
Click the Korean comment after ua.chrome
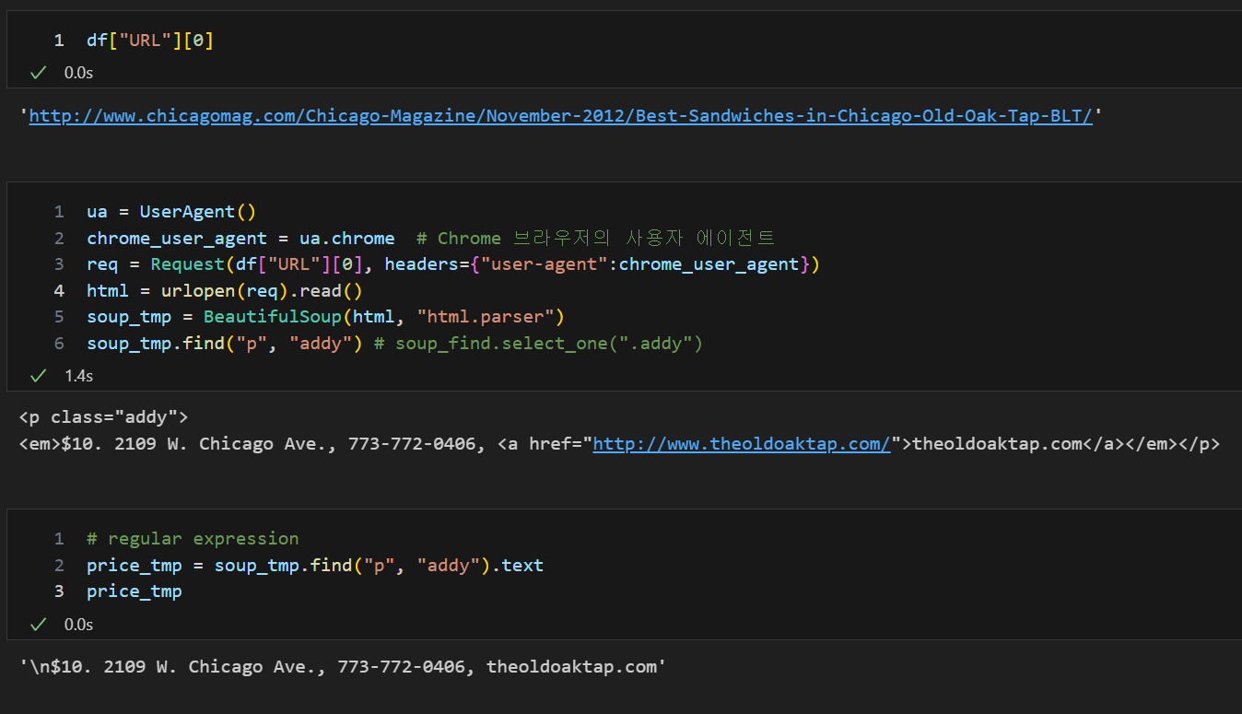click(596, 239)
